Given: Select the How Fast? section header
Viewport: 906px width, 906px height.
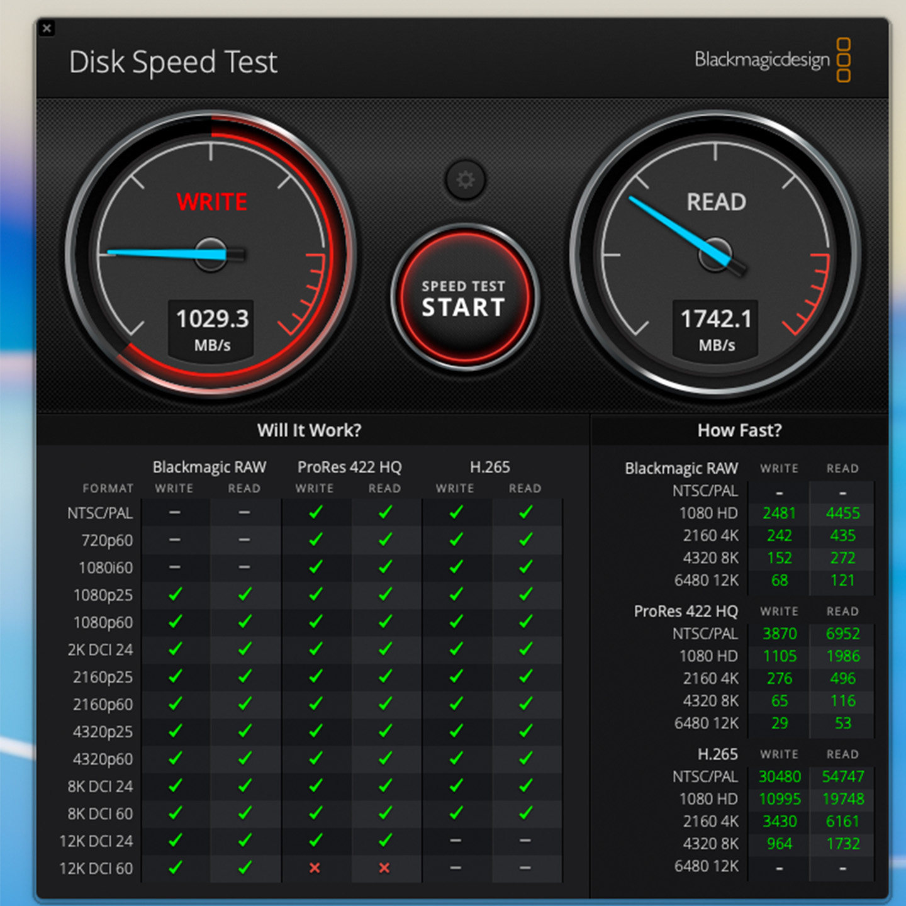Looking at the screenshot, I should point(740,430).
